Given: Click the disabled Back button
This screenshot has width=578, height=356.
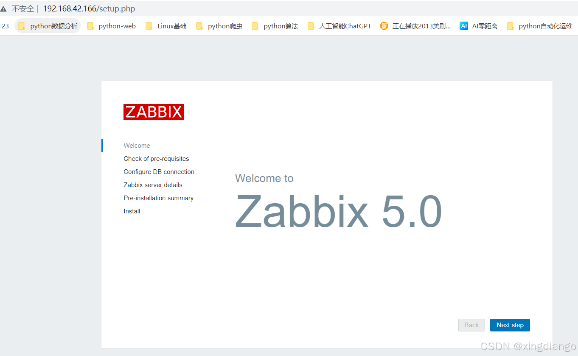Looking at the screenshot, I should 471,325.
